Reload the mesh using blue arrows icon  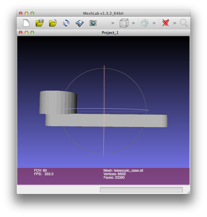point(66,23)
